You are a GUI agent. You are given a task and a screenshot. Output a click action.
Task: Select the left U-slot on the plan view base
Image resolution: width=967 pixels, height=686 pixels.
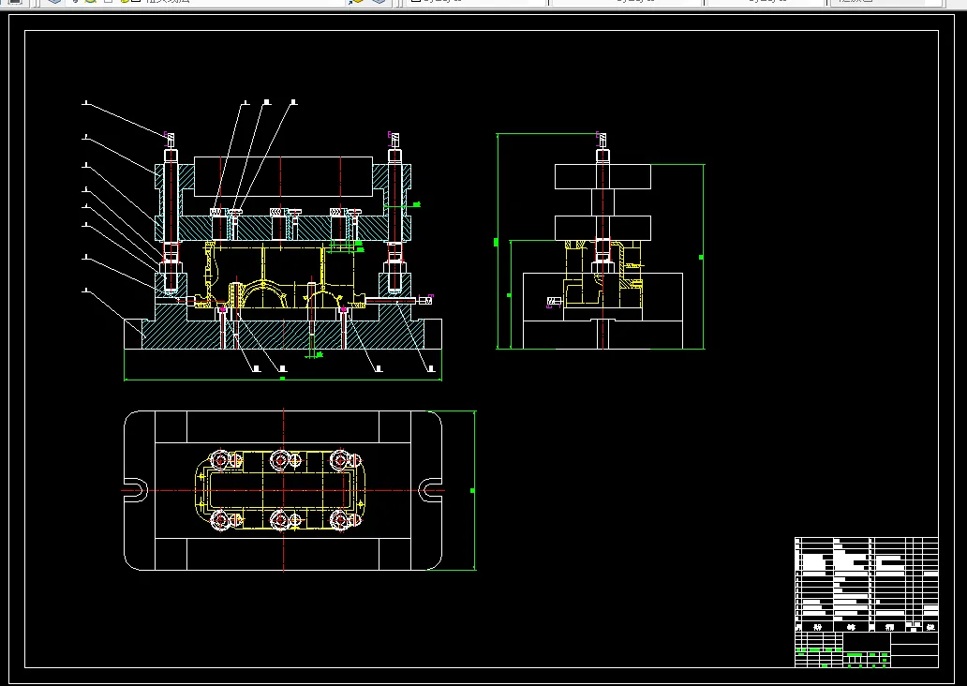(x=137, y=490)
